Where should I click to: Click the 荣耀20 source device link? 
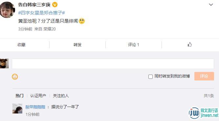click(x=50, y=29)
